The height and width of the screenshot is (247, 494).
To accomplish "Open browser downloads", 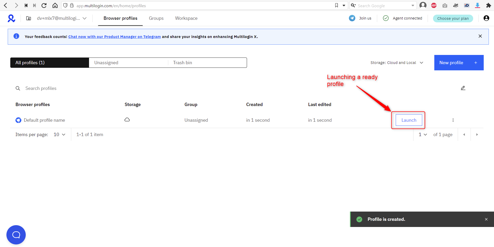I will coord(478,5).
